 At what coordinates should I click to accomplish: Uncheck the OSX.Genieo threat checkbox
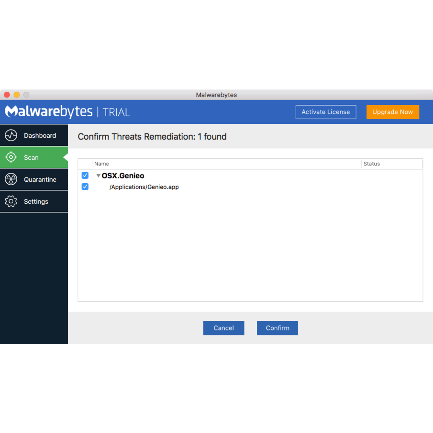click(x=85, y=175)
